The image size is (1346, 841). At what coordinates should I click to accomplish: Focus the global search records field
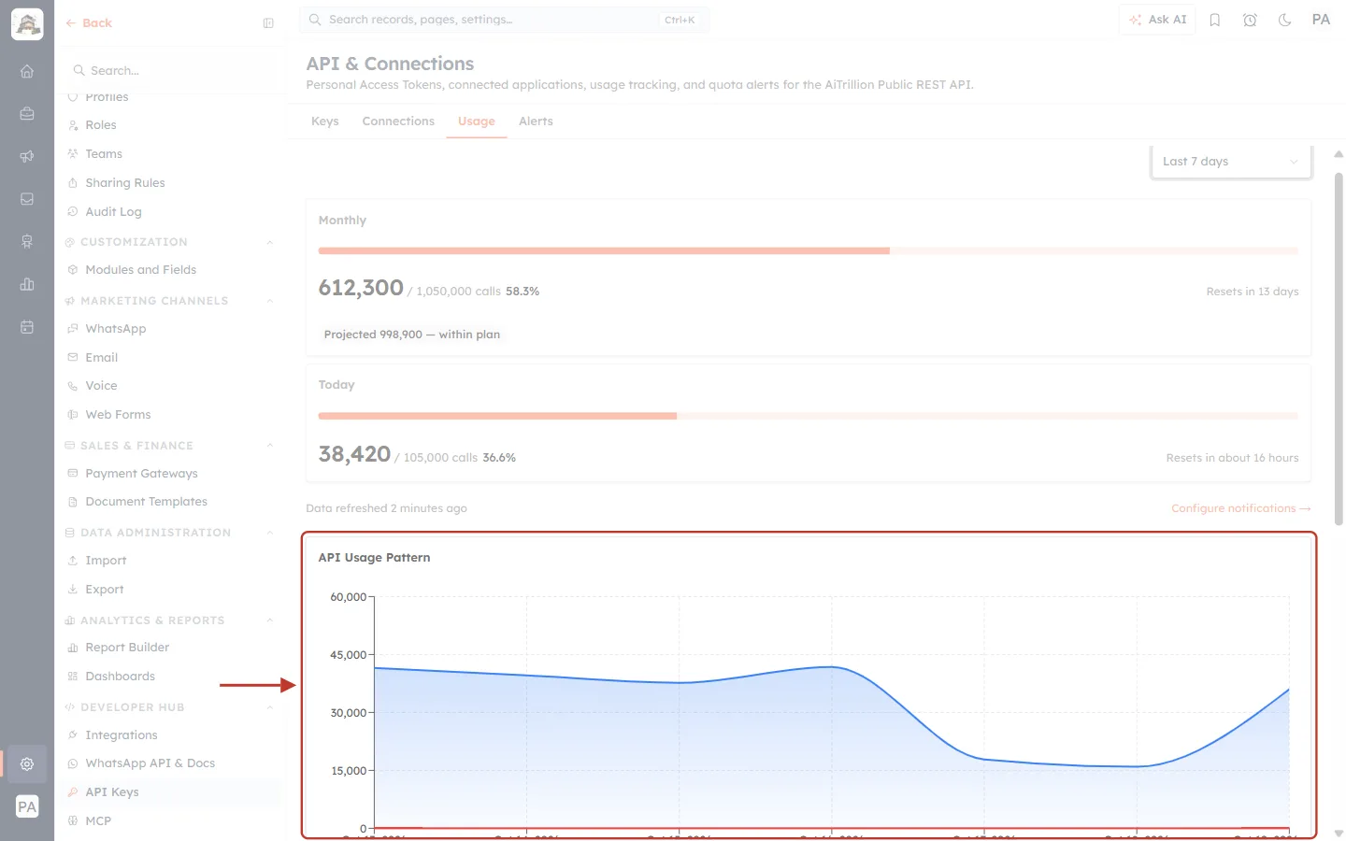click(504, 20)
